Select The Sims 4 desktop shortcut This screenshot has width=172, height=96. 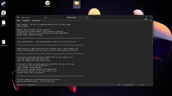point(3,14)
